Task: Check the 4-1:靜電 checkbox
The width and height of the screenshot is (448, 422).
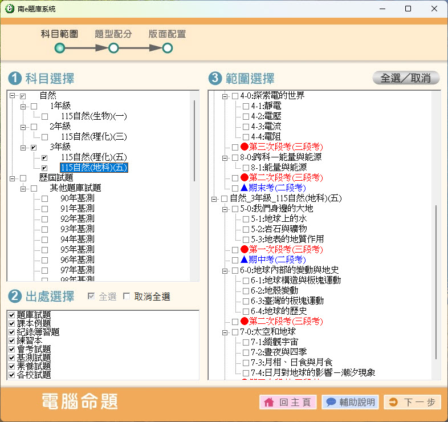Action: [246, 107]
